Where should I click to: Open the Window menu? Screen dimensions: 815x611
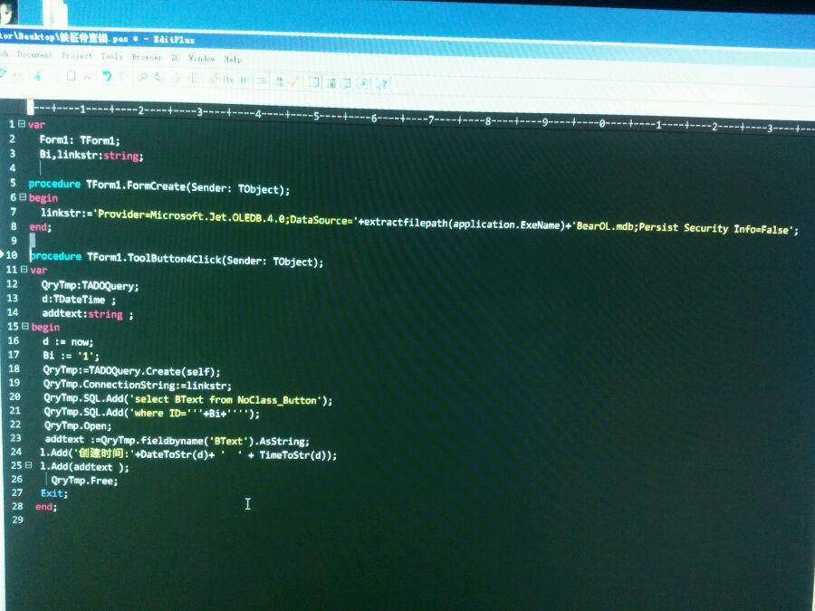[202, 59]
